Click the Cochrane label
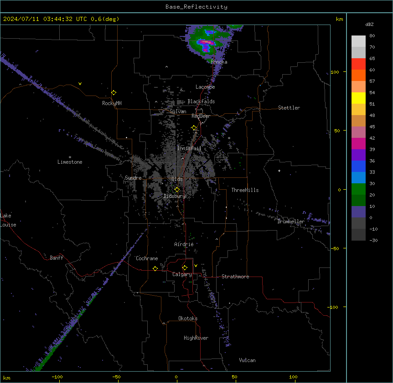 [147, 258]
